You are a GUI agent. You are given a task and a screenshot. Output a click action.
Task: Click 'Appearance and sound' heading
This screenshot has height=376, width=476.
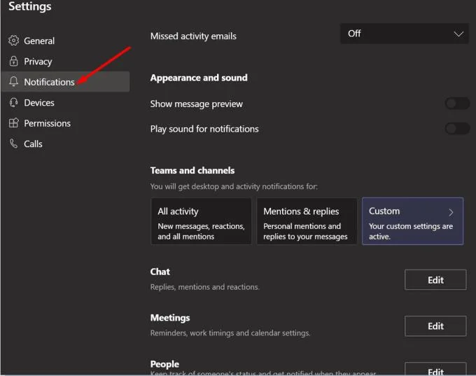(199, 78)
